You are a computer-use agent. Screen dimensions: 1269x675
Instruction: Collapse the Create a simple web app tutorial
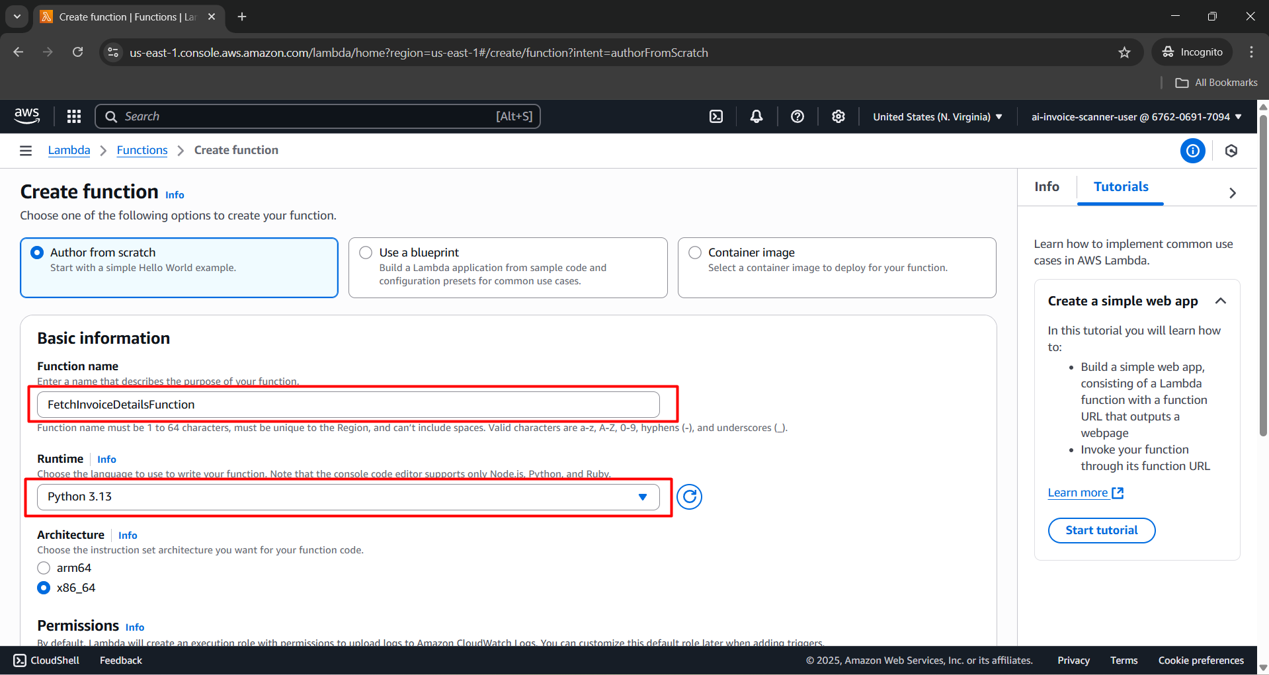[x=1221, y=301]
